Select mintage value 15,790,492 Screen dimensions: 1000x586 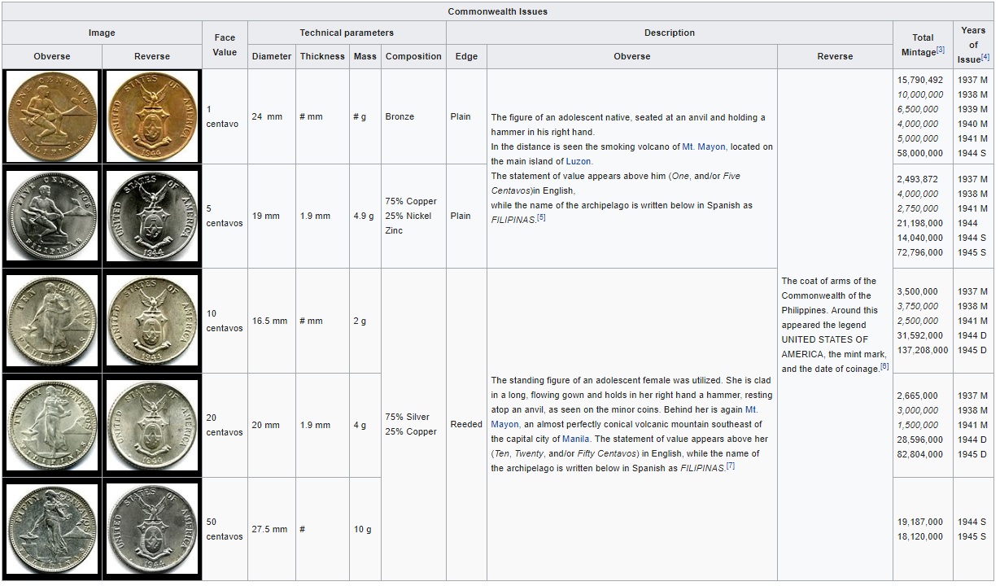pyautogui.click(x=920, y=80)
